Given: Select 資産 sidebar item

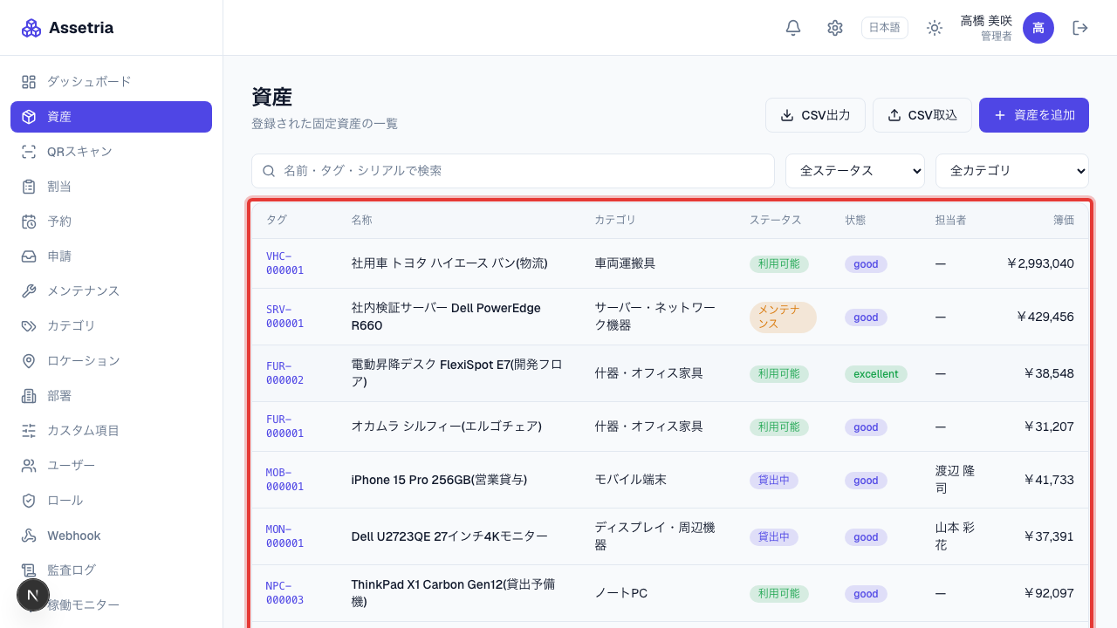Looking at the screenshot, I should click(111, 117).
